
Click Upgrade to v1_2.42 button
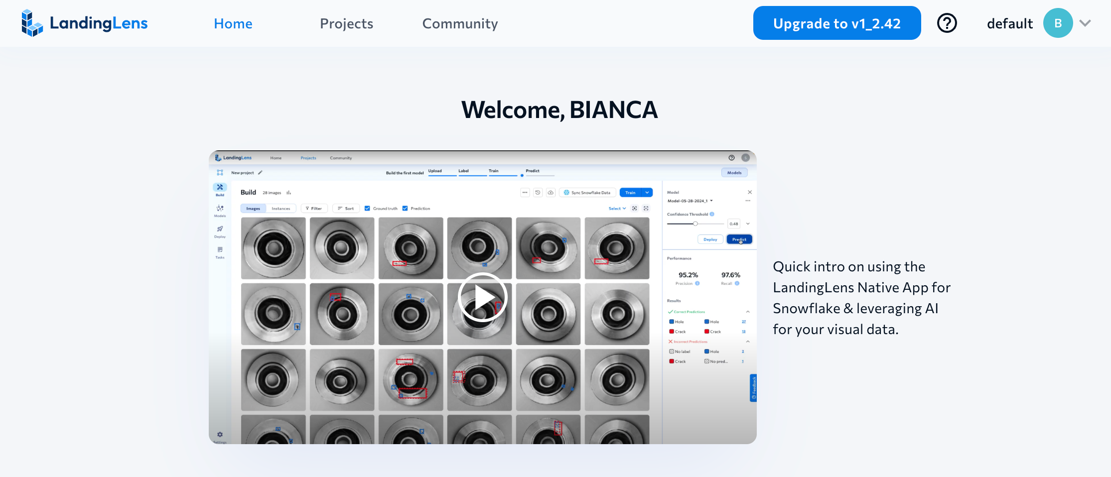pos(837,23)
